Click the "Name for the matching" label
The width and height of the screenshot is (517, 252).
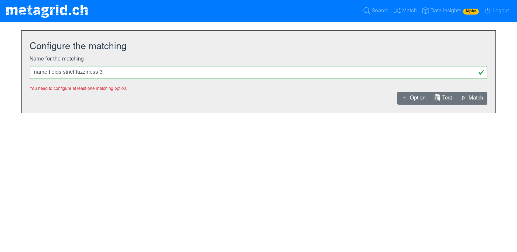pyautogui.click(x=57, y=59)
